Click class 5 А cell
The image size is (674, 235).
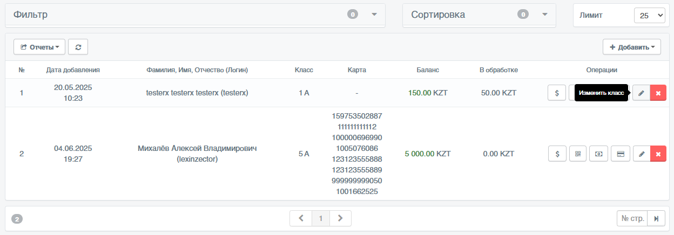click(x=304, y=154)
